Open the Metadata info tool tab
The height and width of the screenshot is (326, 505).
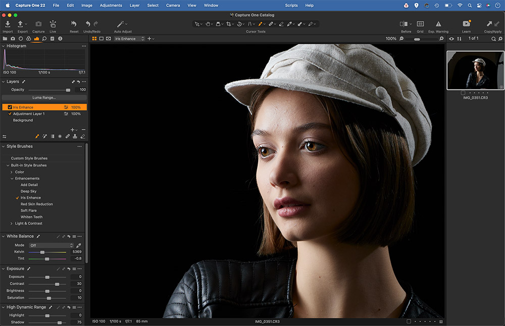click(x=60, y=39)
